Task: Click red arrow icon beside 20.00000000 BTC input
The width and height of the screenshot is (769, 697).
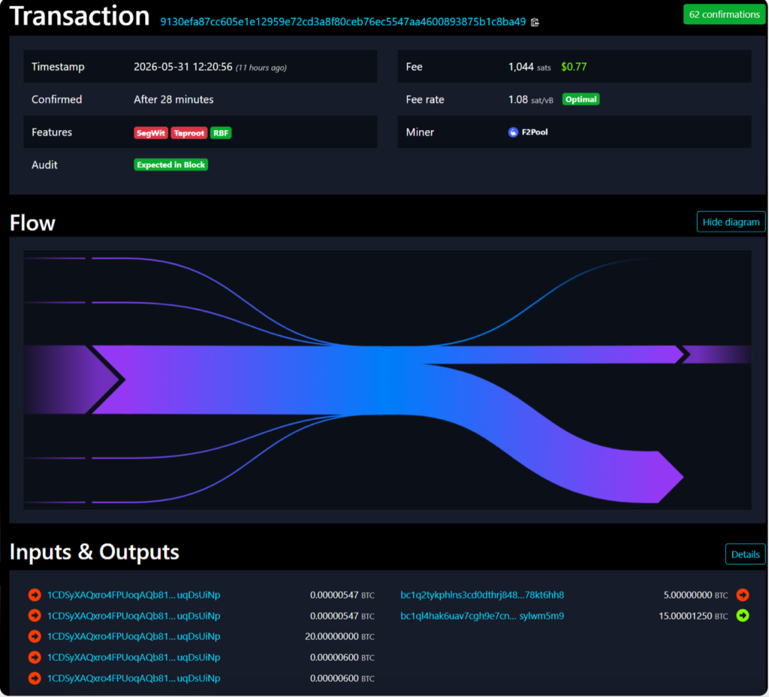Action: 35,637
